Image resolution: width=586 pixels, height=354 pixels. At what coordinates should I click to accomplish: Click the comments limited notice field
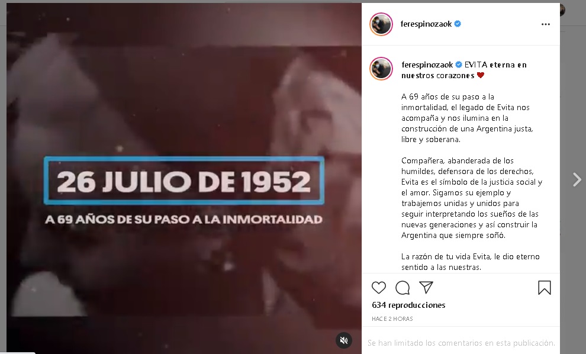point(461,343)
